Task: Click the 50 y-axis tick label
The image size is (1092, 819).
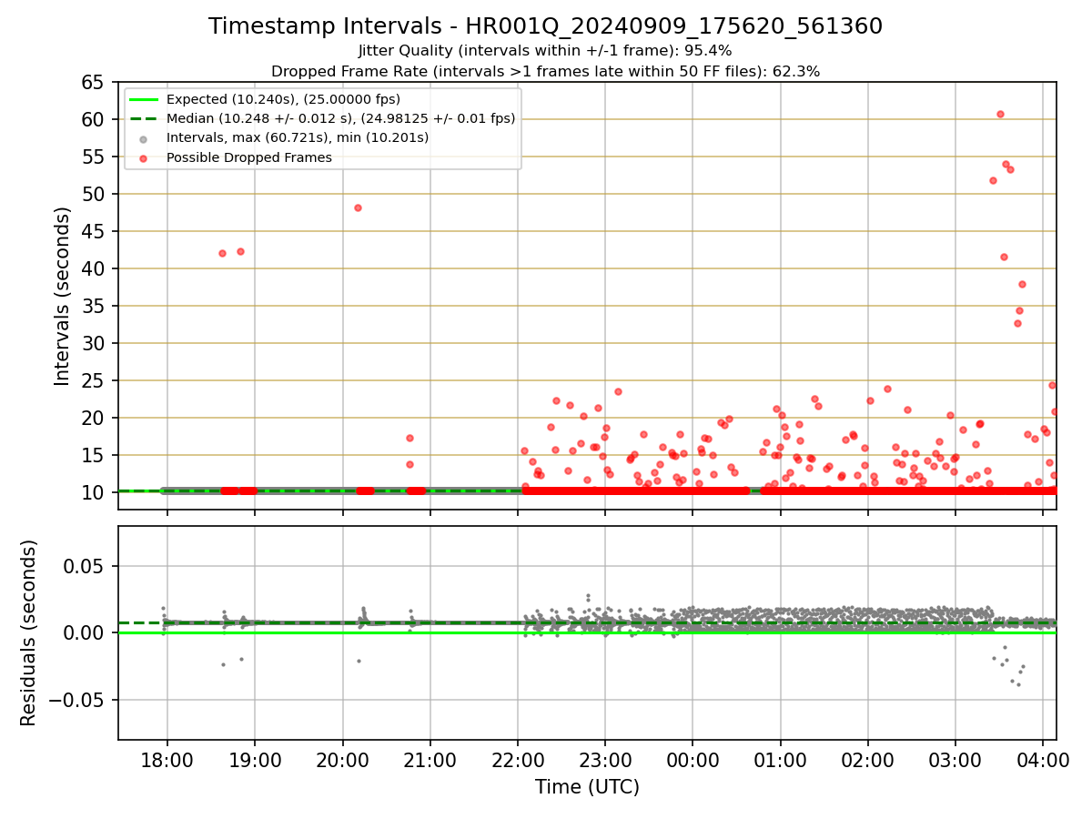Action: point(94,194)
